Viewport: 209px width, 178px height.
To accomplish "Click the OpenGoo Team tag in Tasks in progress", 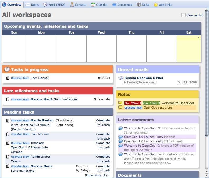I will (20, 78).
